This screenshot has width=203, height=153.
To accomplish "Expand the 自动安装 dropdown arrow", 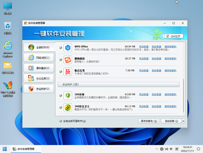I will 183,121.
